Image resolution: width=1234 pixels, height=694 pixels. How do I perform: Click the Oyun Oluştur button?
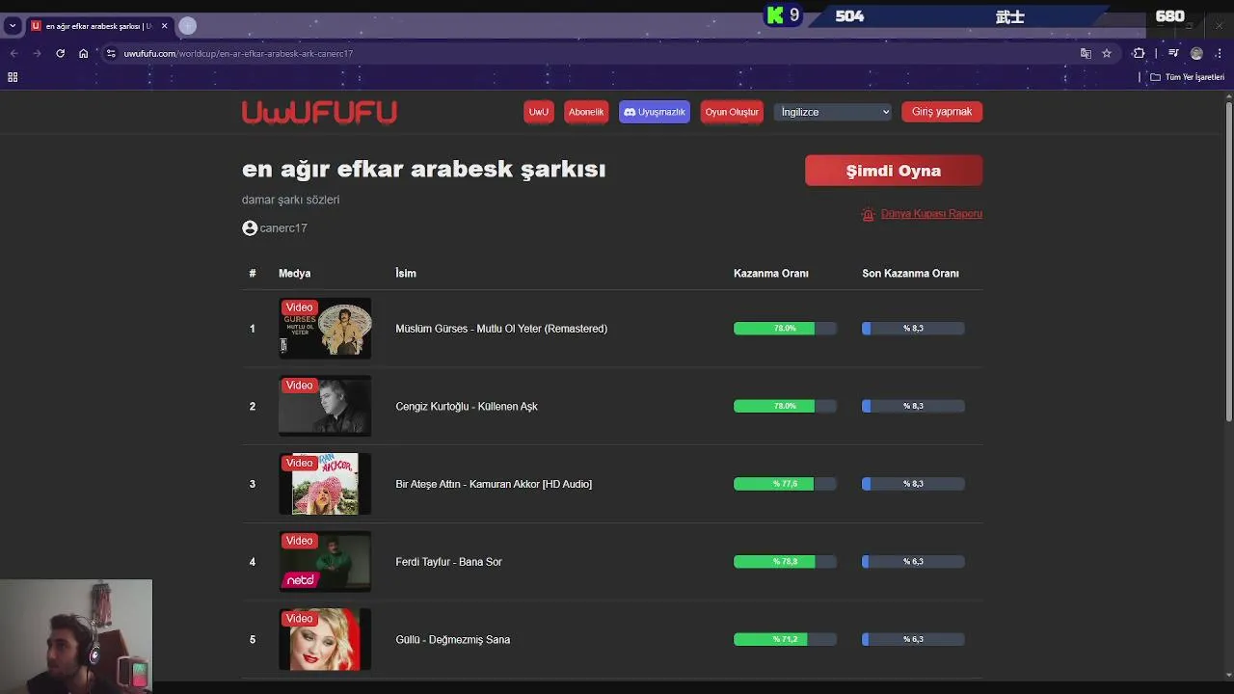731,112
